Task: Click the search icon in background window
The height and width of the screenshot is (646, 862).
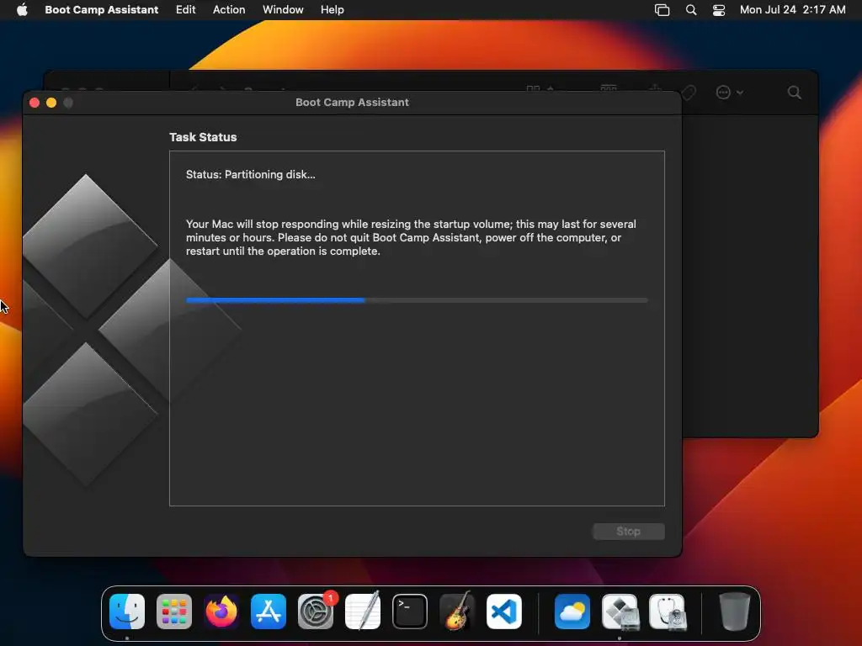Action: coord(795,93)
